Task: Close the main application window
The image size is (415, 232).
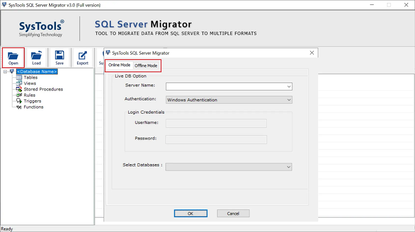Action: point(406,5)
